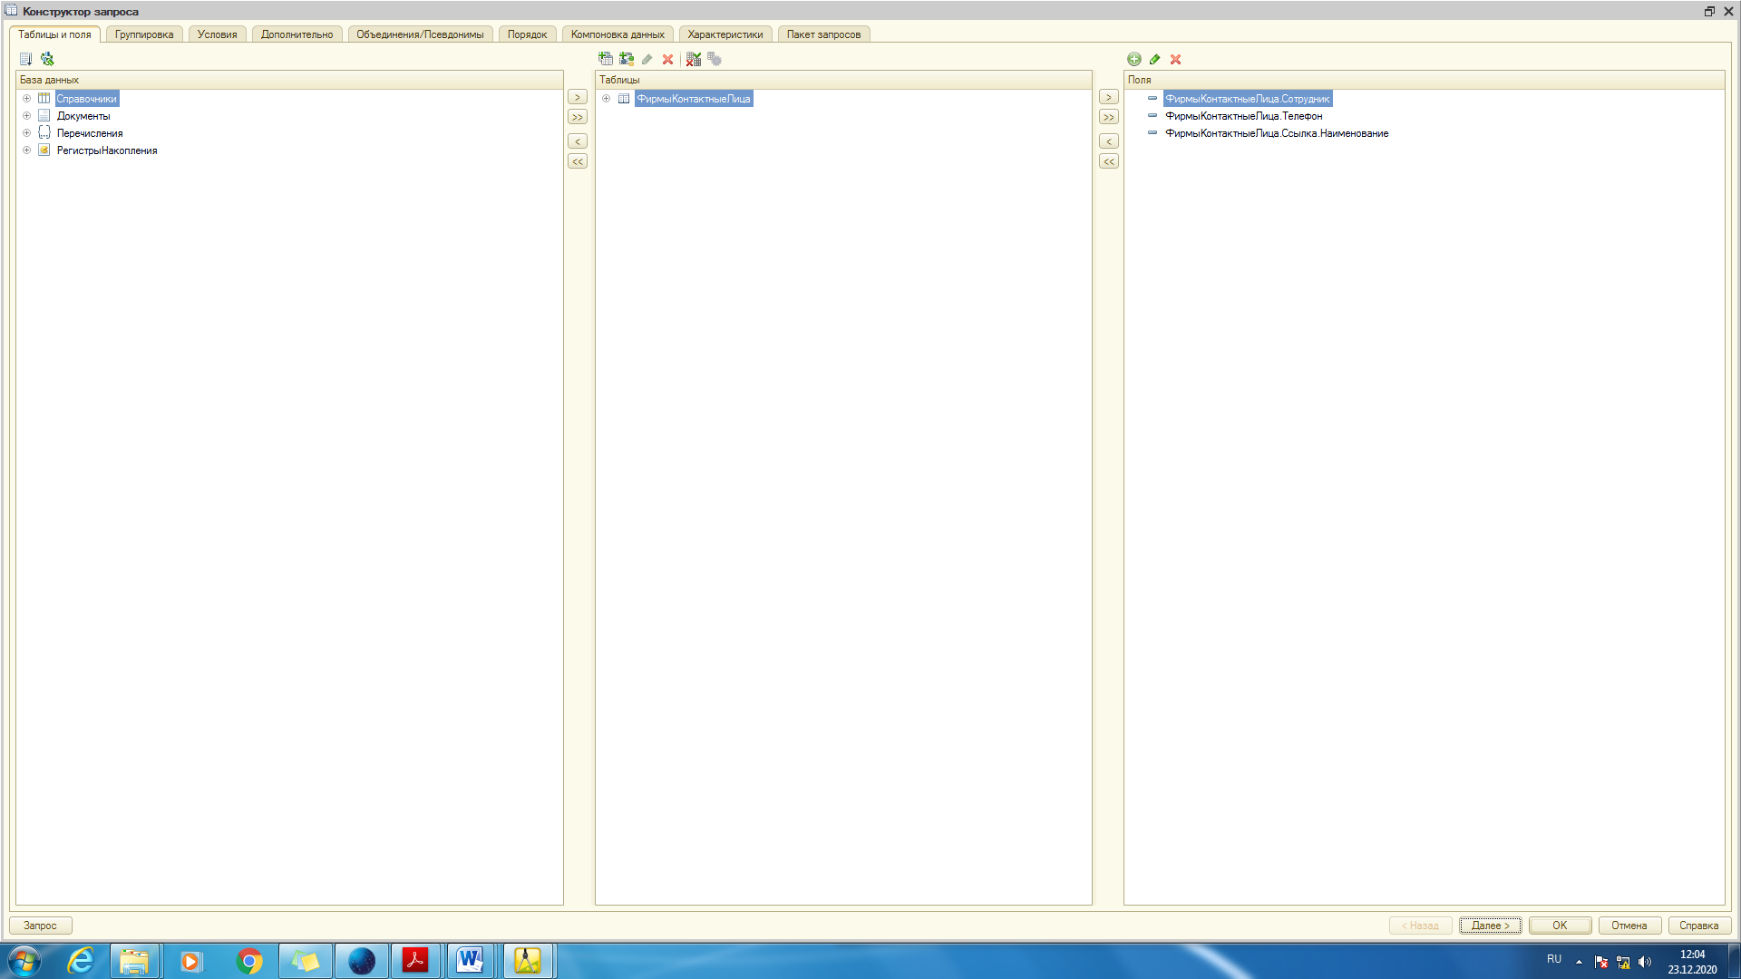Screen dimensions: 1741x979
Task: Open Google Chrome from the taskbar
Action: [248, 961]
